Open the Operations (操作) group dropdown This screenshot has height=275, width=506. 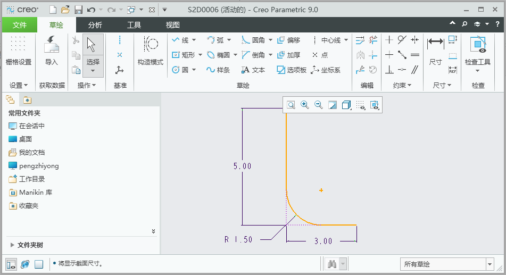coord(87,85)
